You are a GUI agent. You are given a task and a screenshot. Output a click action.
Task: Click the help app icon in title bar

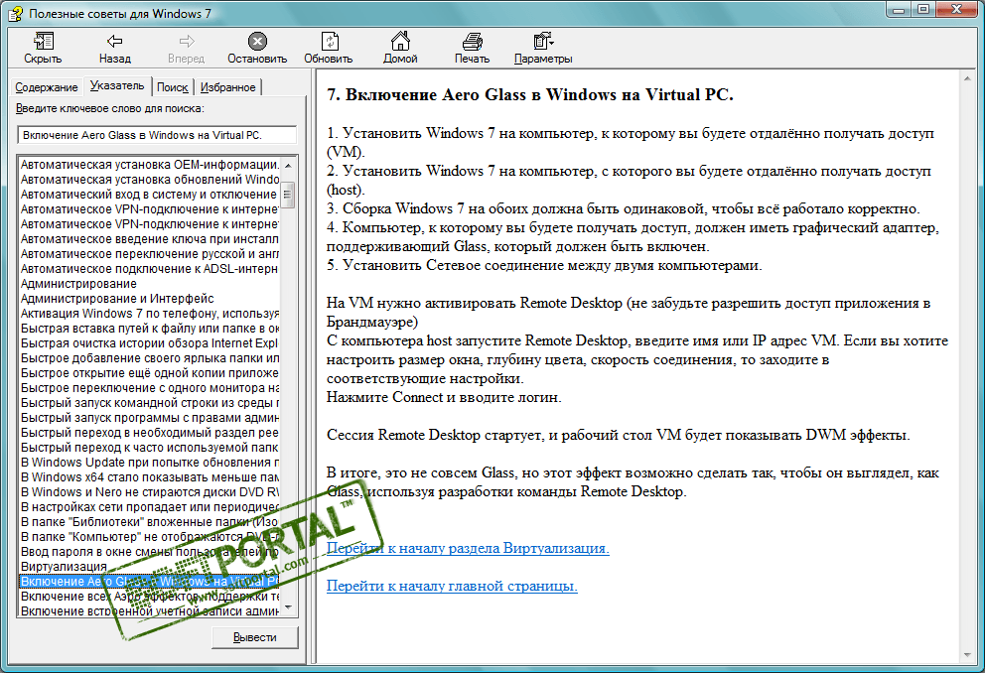pyautogui.click(x=16, y=13)
